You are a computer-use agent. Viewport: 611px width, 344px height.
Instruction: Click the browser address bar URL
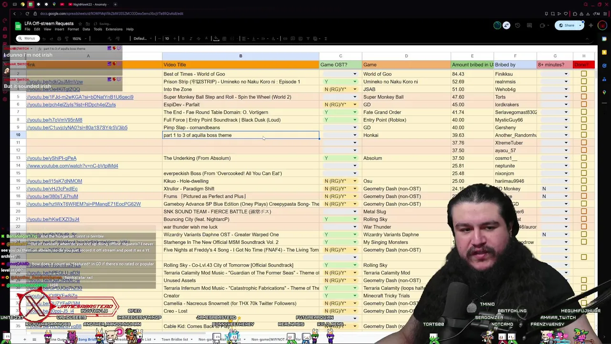tap(112, 14)
